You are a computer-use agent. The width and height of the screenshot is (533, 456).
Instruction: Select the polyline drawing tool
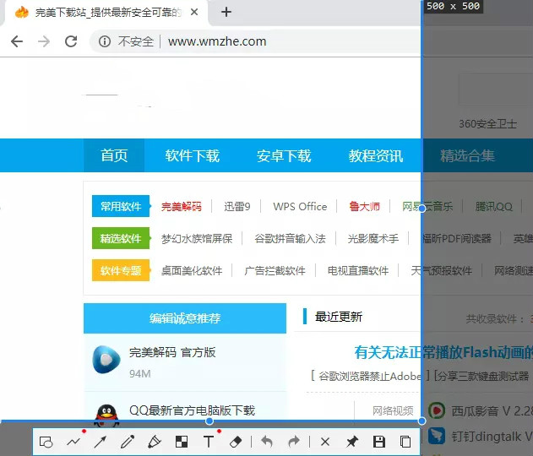(x=74, y=442)
